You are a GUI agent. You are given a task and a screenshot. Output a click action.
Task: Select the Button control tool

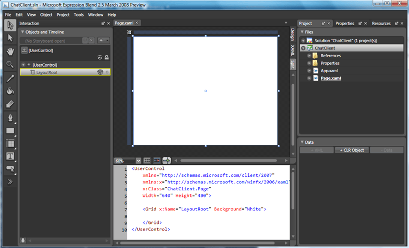click(x=10, y=169)
